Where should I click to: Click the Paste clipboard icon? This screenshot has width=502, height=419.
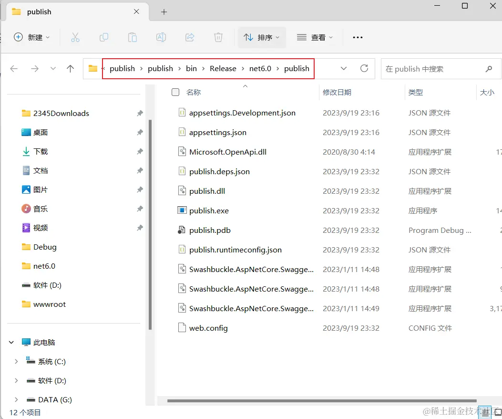[132, 38]
